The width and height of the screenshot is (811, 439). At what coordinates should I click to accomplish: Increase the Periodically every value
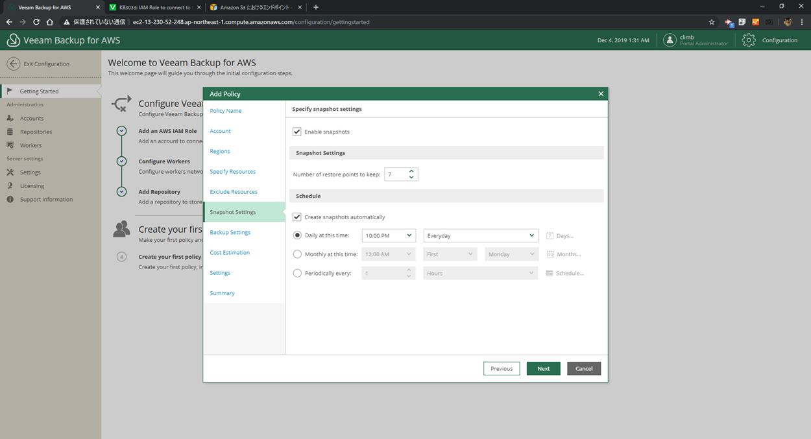[x=409, y=270]
